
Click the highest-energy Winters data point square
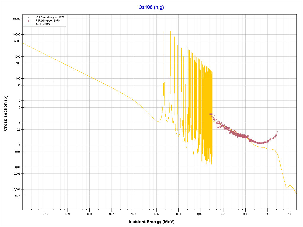click(x=277, y=132)
